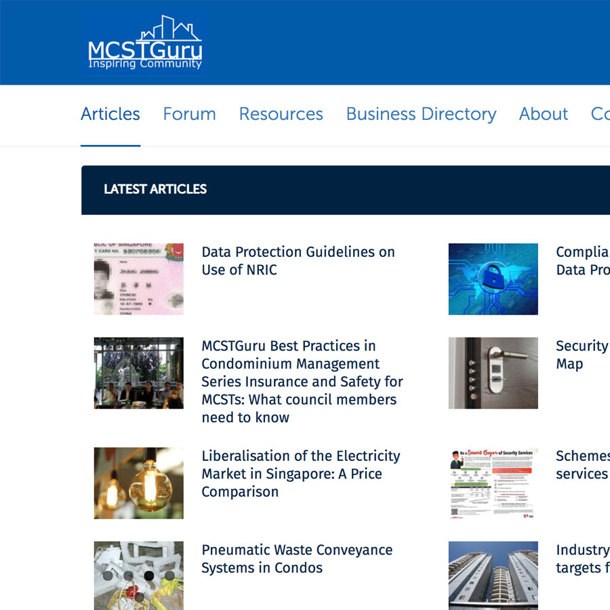Open the Security article link beside door lock

582,354
